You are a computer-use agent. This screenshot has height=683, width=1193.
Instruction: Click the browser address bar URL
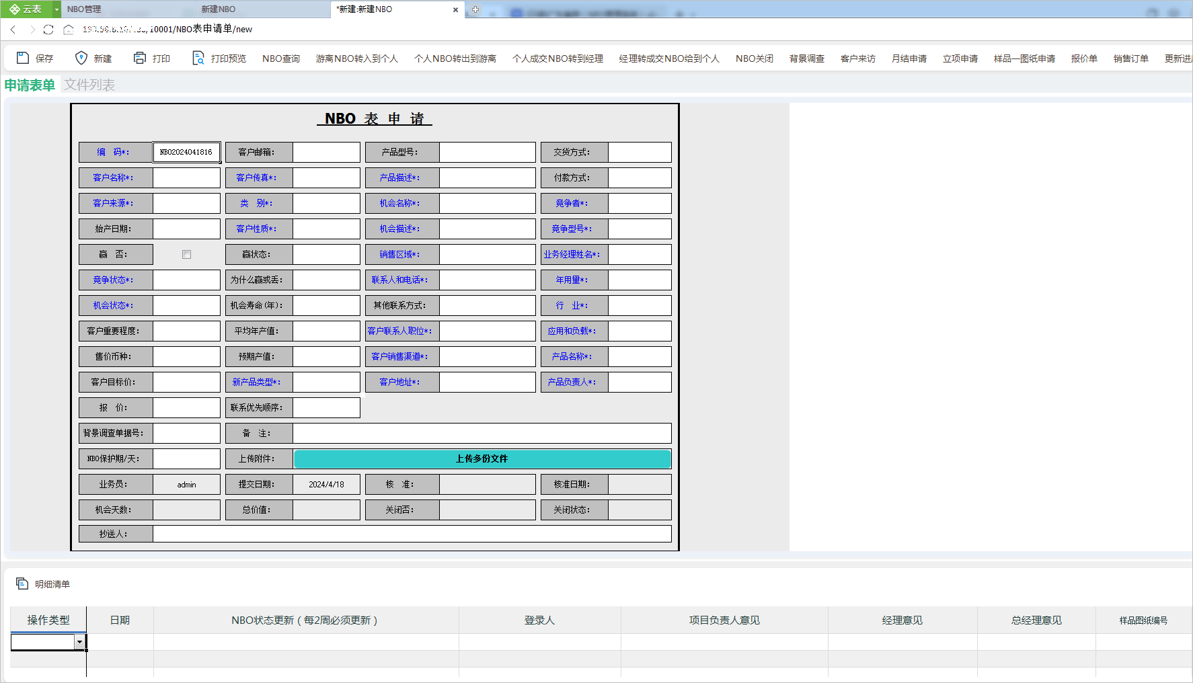[167, 29]
